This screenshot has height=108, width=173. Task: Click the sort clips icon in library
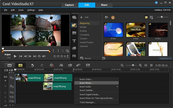point(151,18)
